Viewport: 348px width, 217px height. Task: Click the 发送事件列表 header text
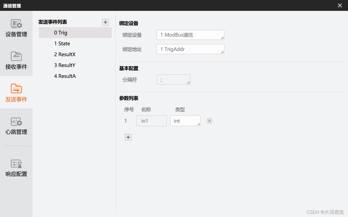pyautogui.click(x=53, y=22)
